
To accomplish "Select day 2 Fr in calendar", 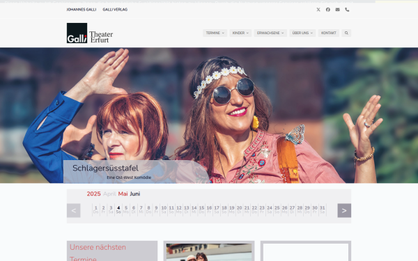I will click(103, 209).
